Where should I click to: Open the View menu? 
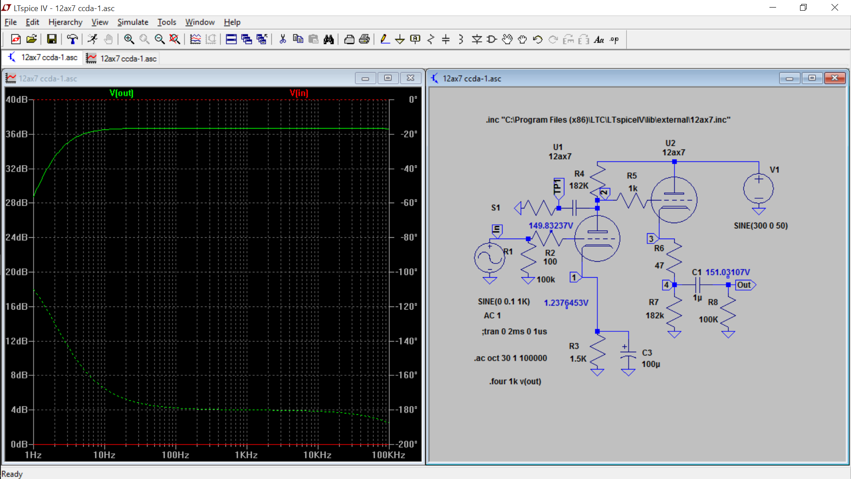(100, 22)
